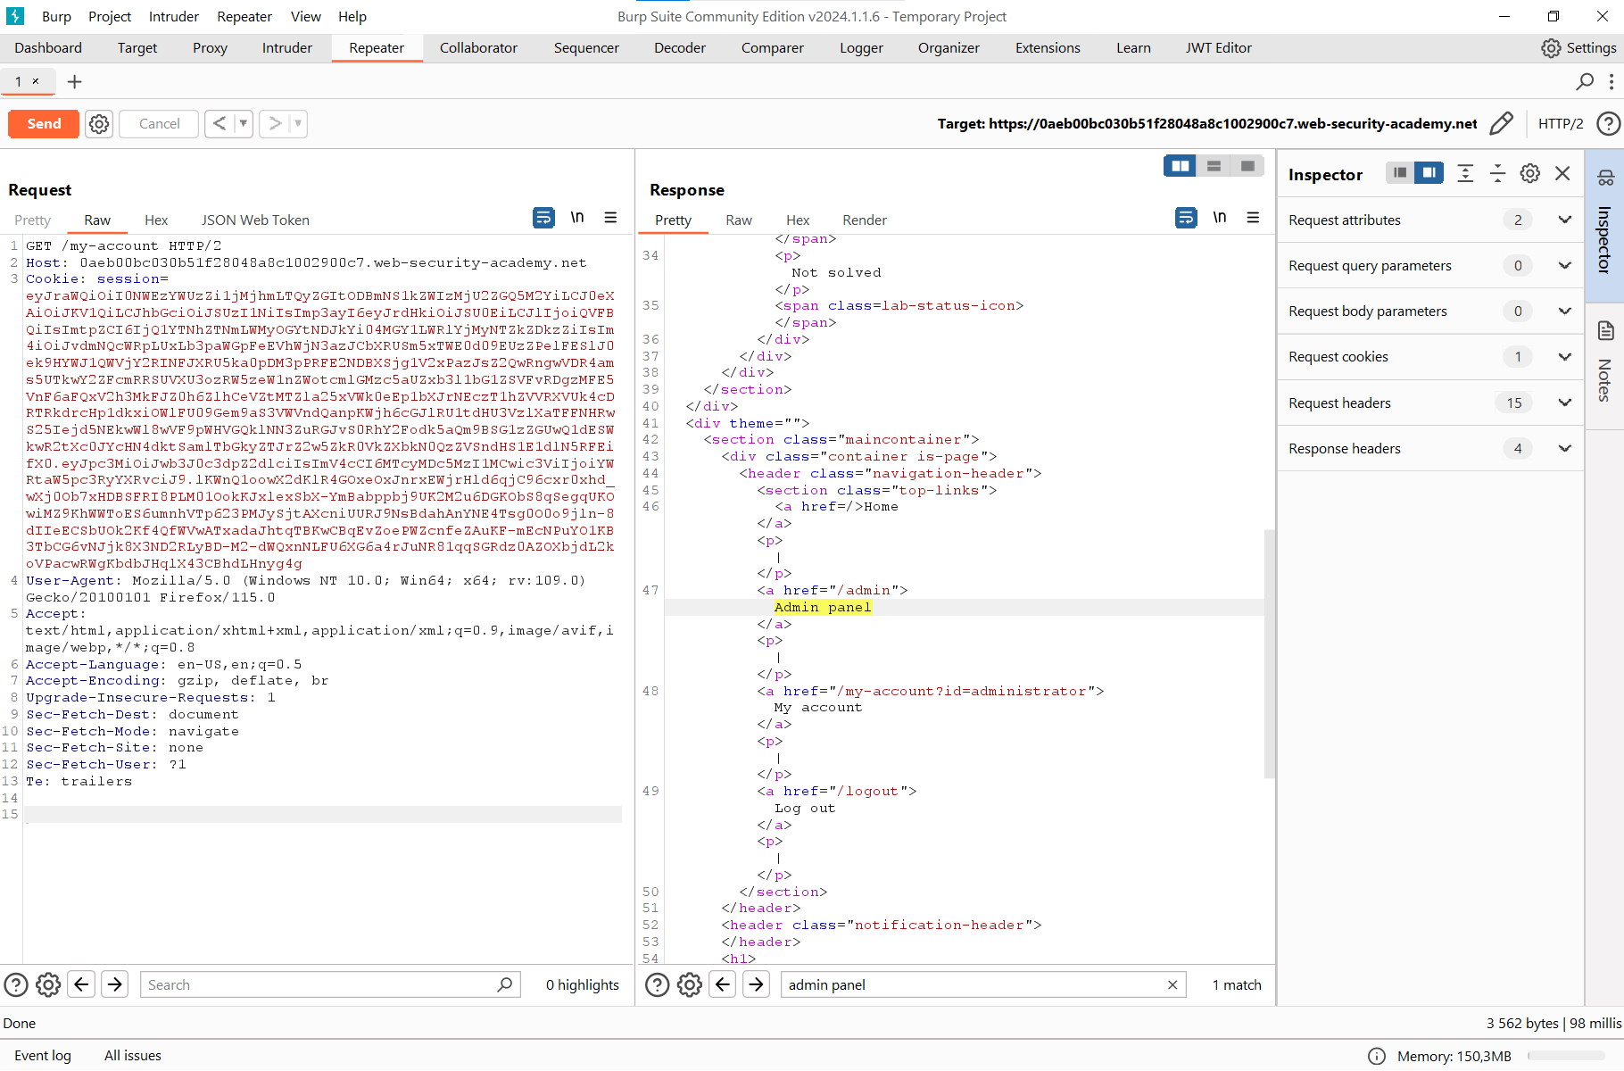
Task: Open response search settings gear
Action: [x=690, y=985]
